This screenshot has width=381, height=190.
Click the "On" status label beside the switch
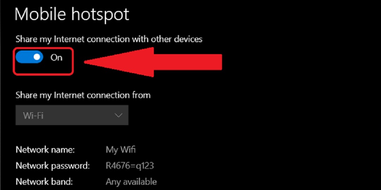click(x=56, y=57)
